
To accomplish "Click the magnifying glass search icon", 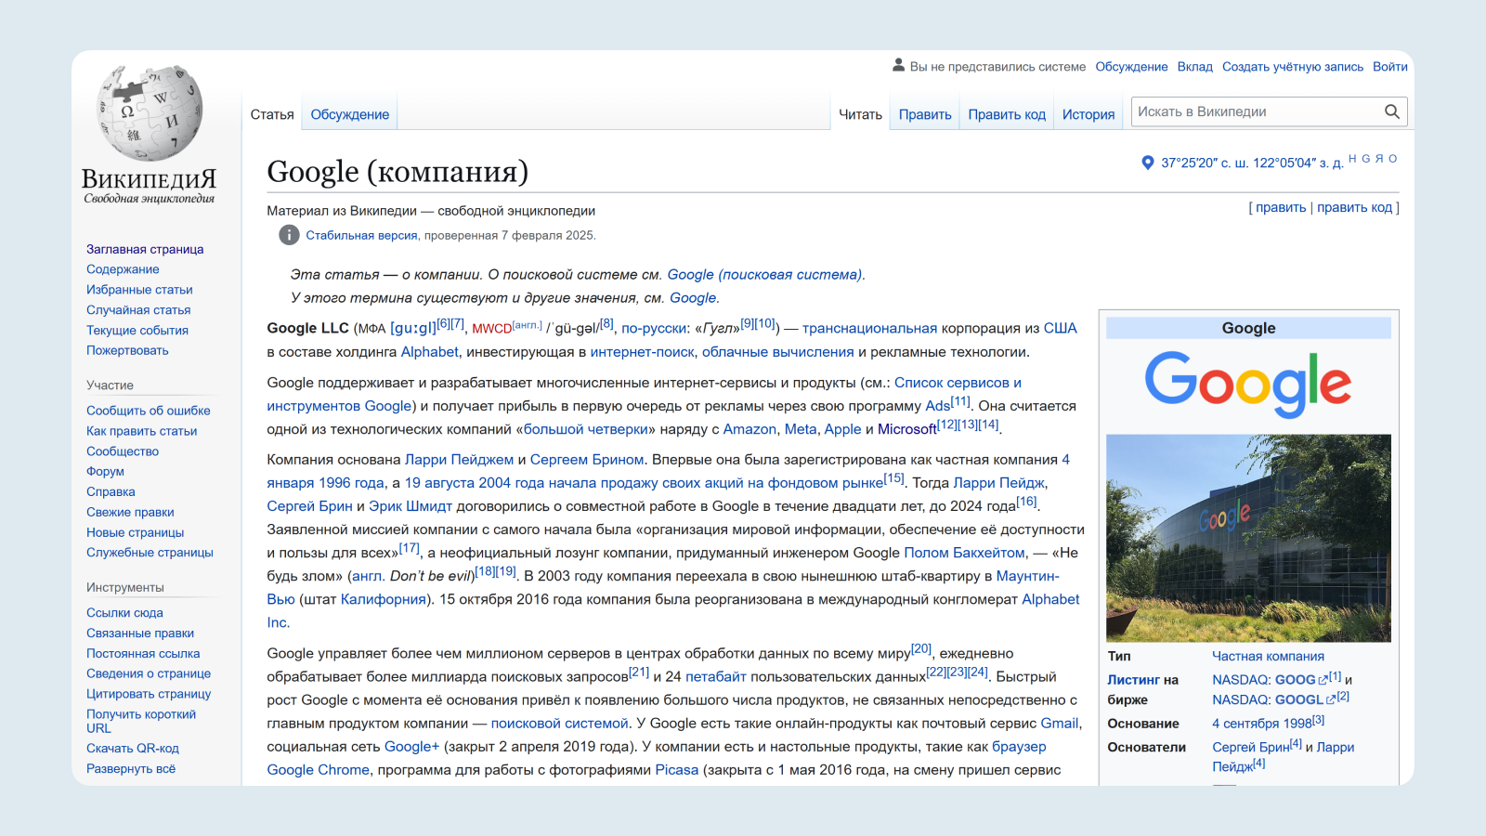I will coord(1391,111).
